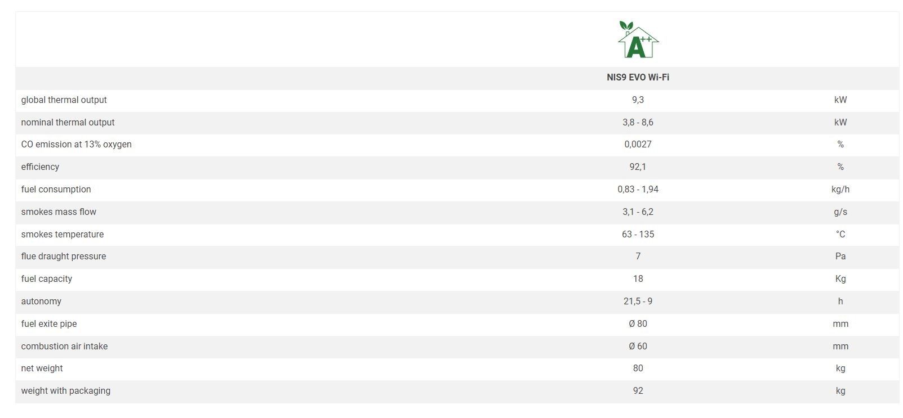Viewport: 903px width, 418px height.
Task: Click the smokes temperature value 63 - 135
Action: [638, 235]
